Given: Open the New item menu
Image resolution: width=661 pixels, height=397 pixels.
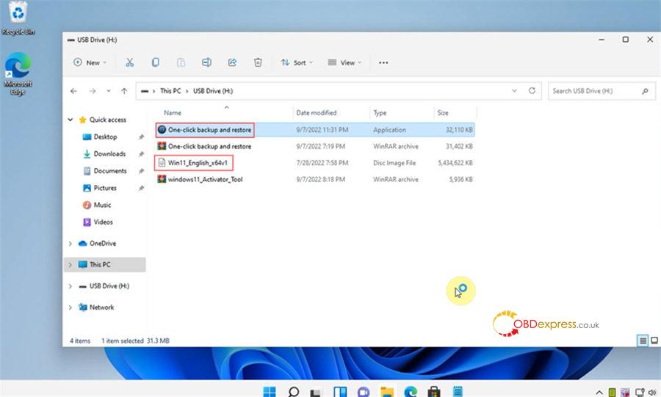Looking at the screenshot, I should coord(90,62).
